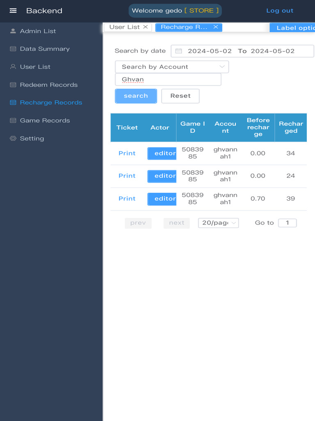Open the Label options dropdown

coord(292,28)
